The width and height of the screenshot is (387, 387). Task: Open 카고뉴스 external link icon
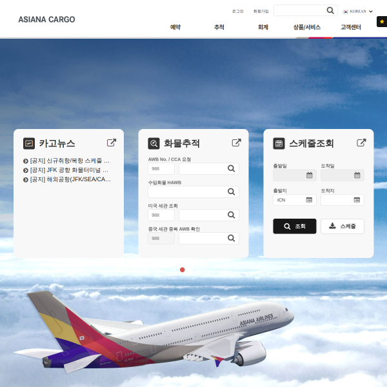(112, 143)
